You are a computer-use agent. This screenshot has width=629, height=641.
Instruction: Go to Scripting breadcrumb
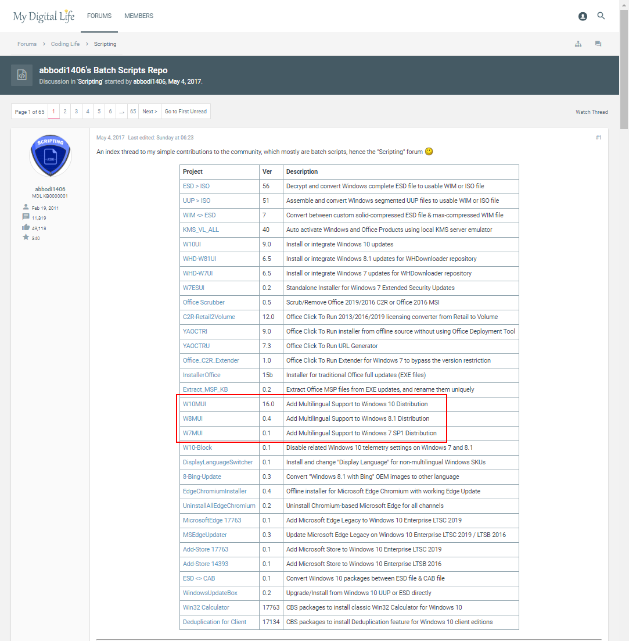pyautogui.click(x=105, y=44)
